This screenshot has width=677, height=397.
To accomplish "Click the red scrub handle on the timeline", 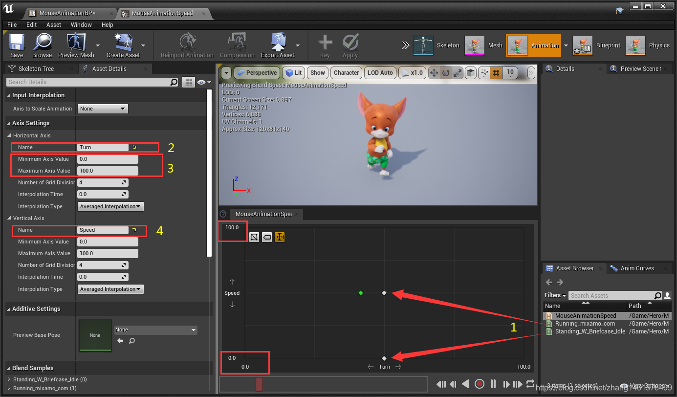I will (x=260, y=384).
